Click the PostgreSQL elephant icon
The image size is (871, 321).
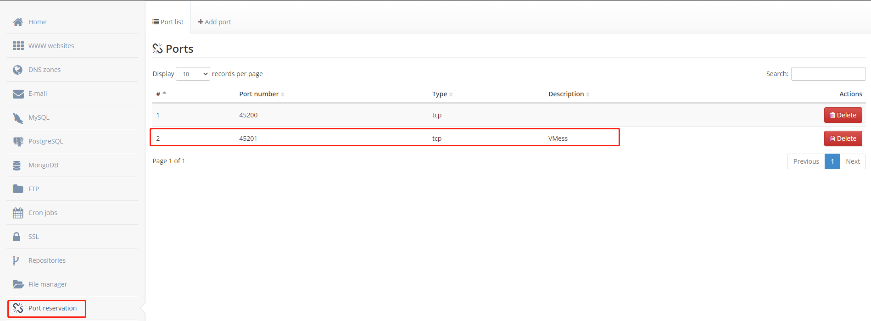(x=18, y=142)
